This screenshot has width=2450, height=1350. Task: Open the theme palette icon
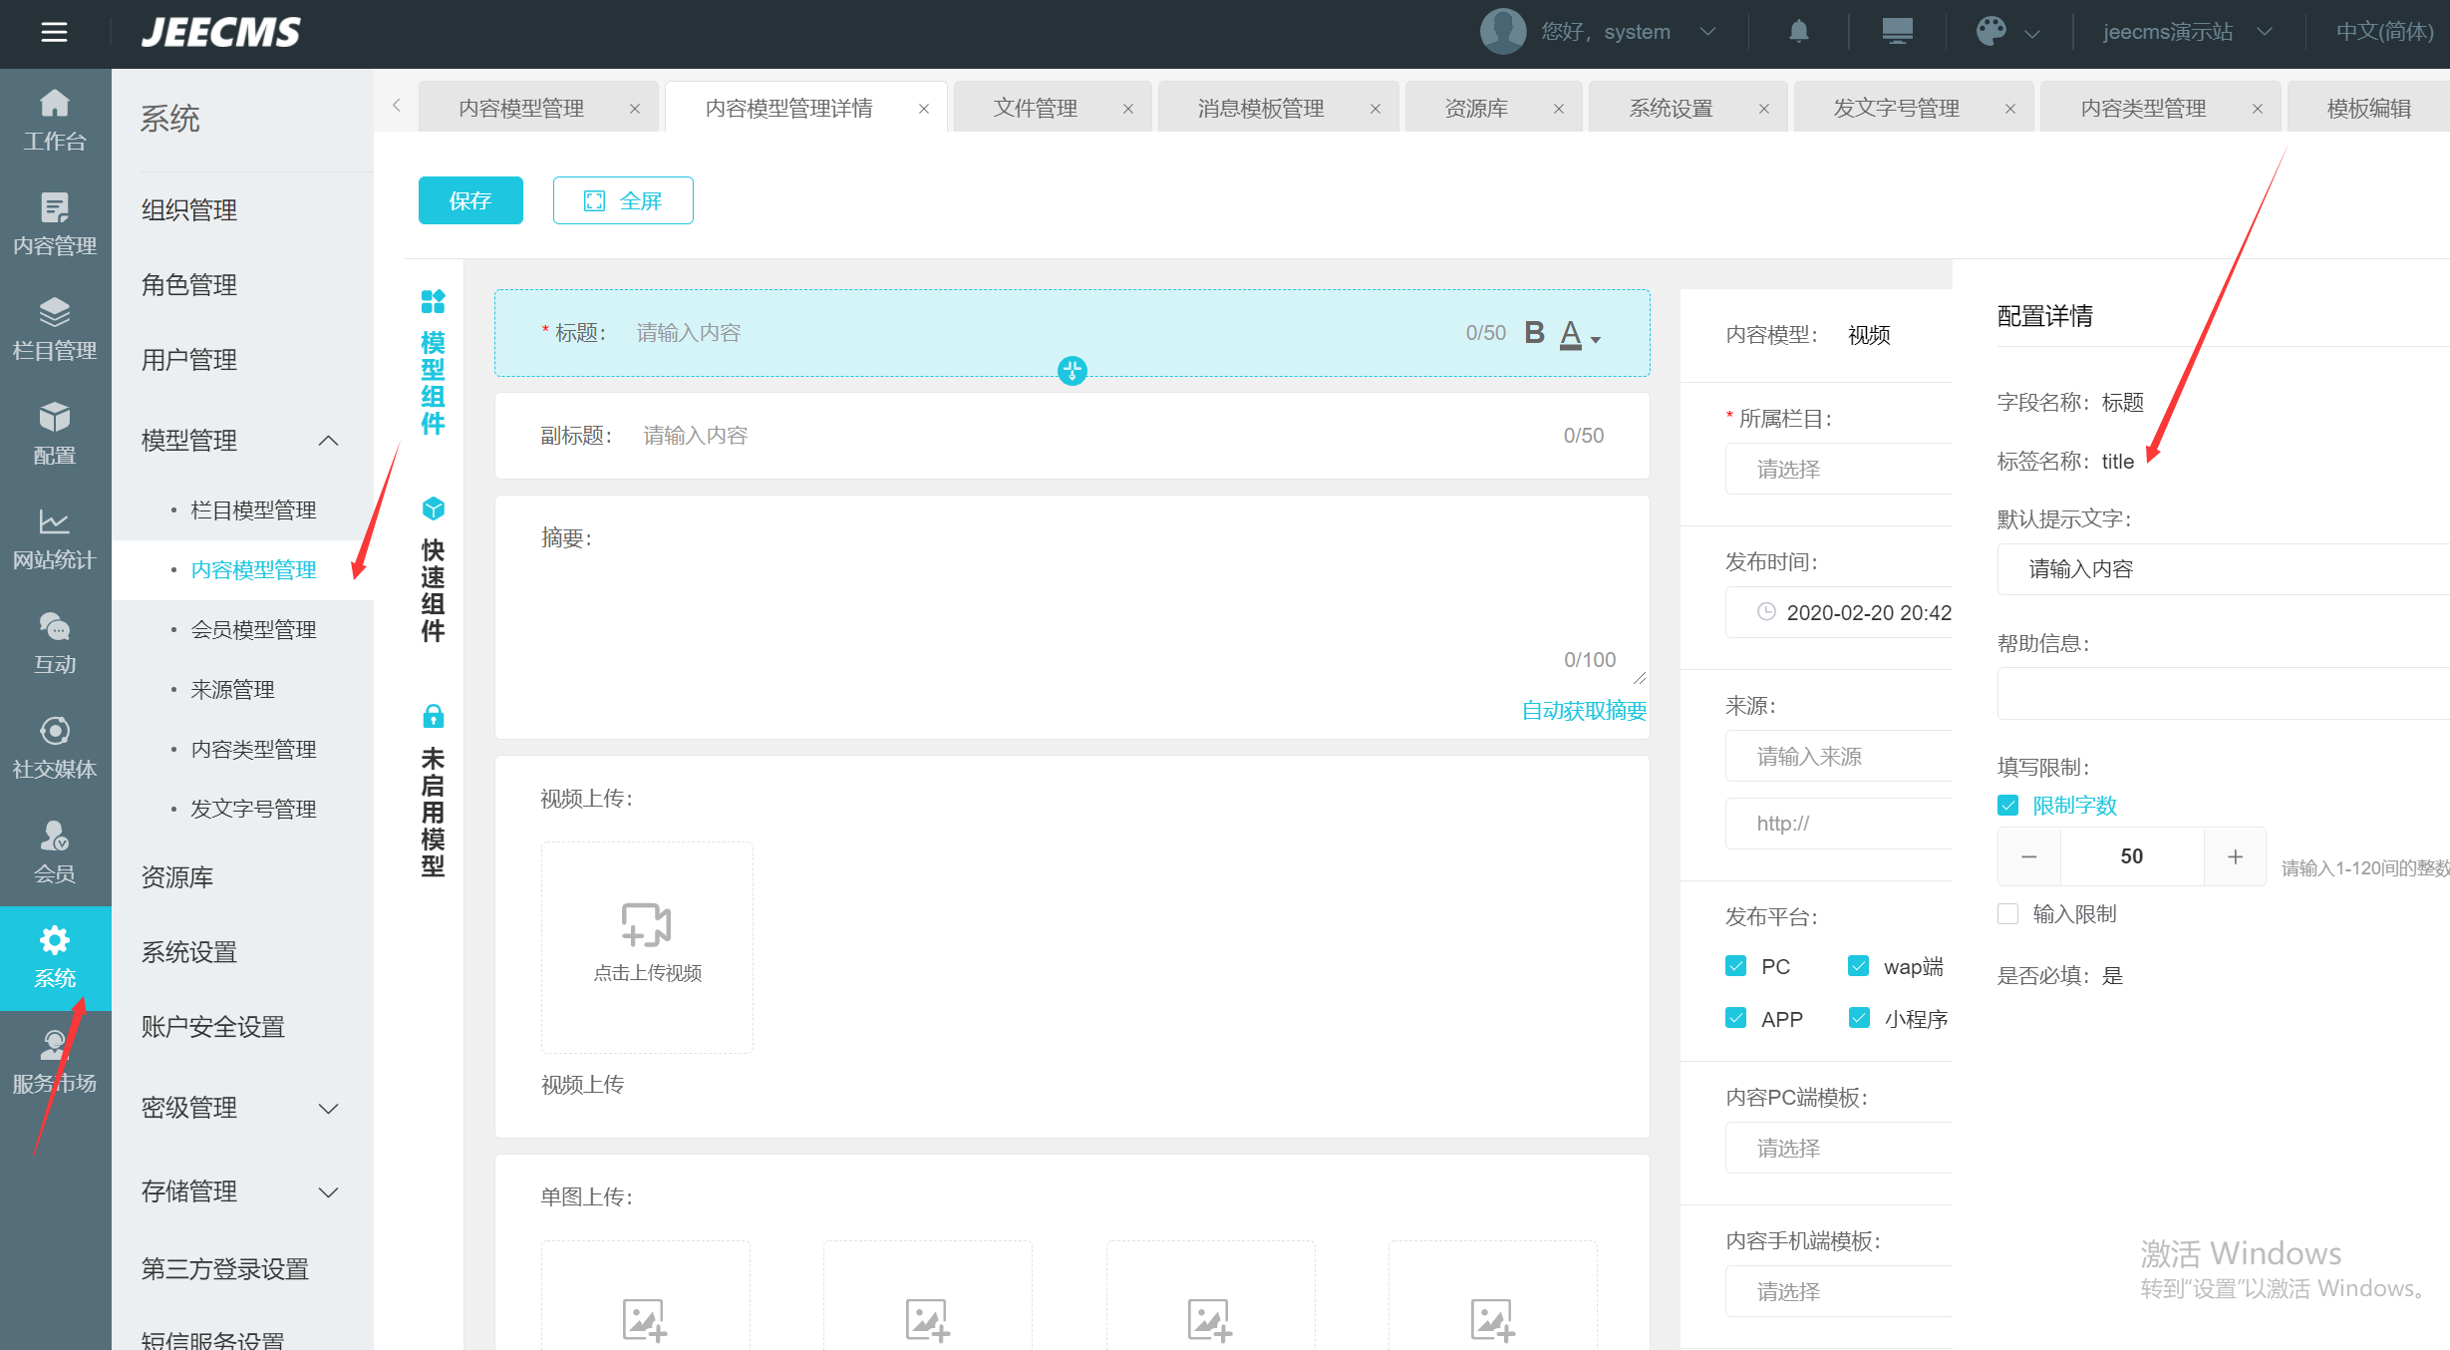[1991, 32]
